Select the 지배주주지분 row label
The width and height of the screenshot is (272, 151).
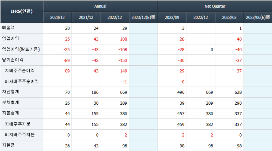pyautogui.click(x=17, y=124)
